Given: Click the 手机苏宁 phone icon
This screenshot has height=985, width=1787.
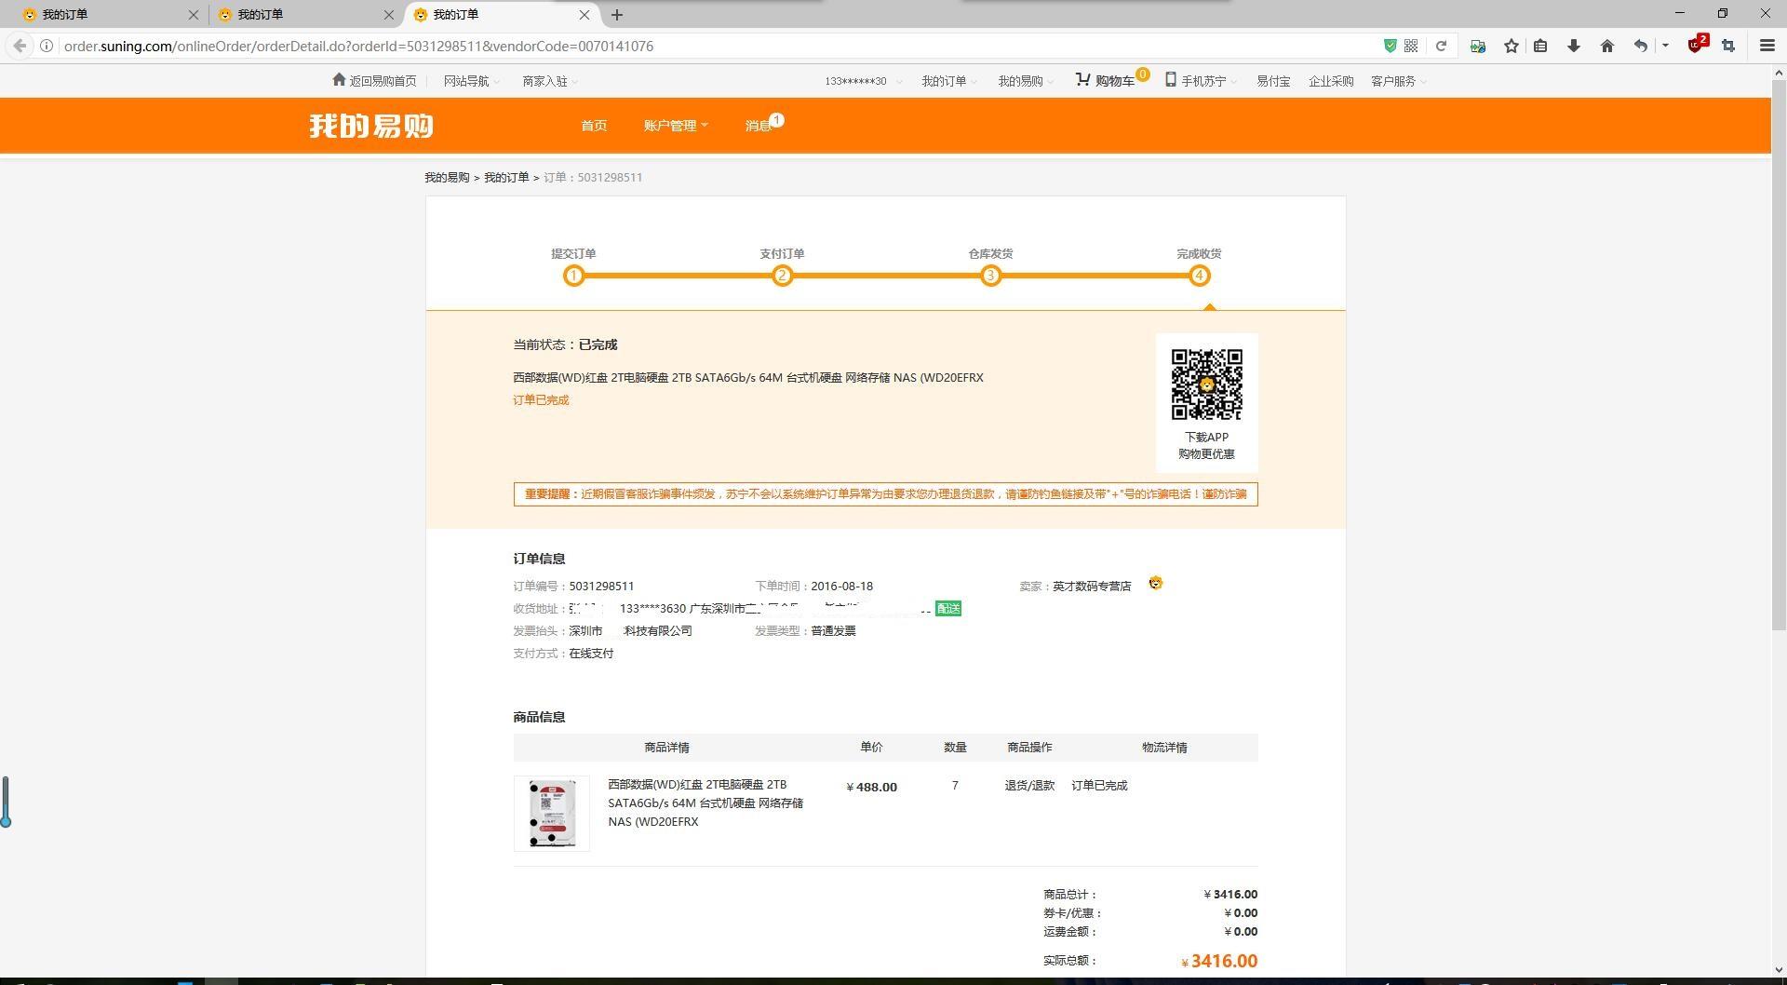Looking at the screenshot, I should coord(1171,80).
